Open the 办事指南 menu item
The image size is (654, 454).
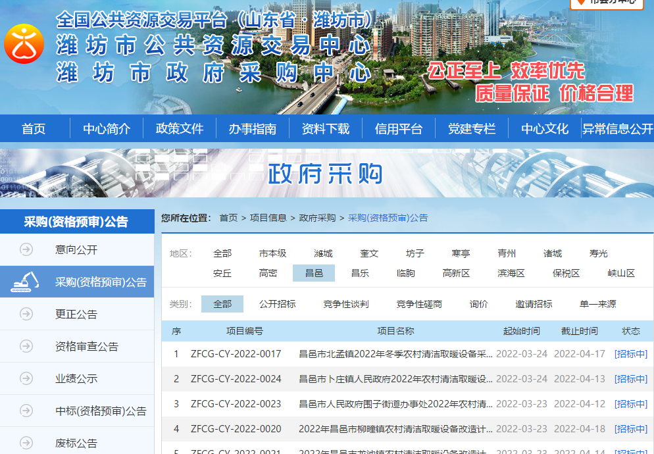point(253,129)
